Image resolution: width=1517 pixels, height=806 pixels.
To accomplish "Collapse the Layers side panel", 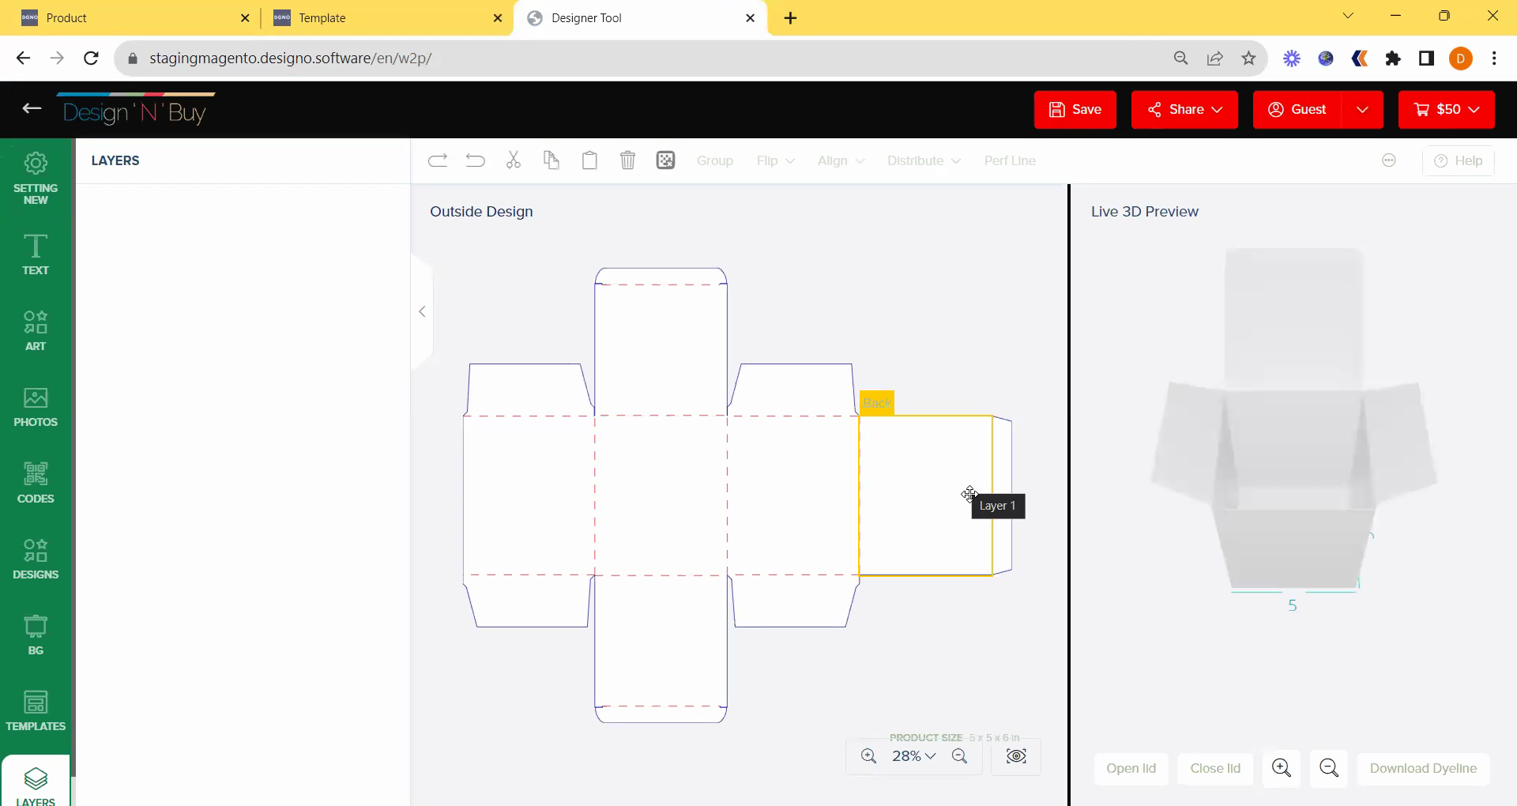I will (x=422, y=311).
